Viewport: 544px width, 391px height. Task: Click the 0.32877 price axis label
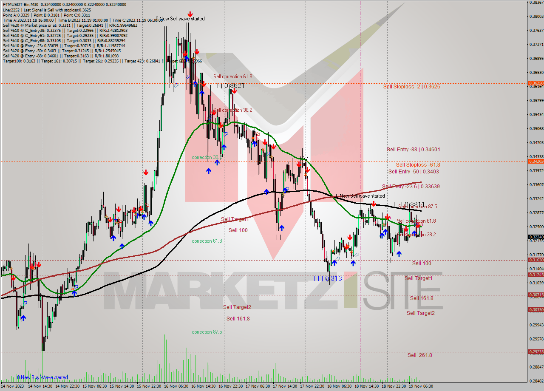pos(536,212)
